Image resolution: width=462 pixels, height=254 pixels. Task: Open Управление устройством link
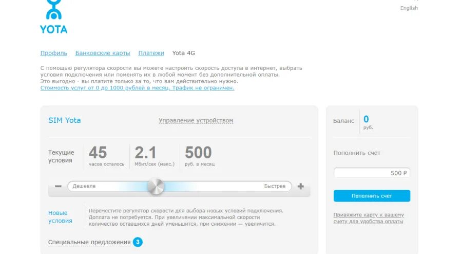click(x=196, y=120)
